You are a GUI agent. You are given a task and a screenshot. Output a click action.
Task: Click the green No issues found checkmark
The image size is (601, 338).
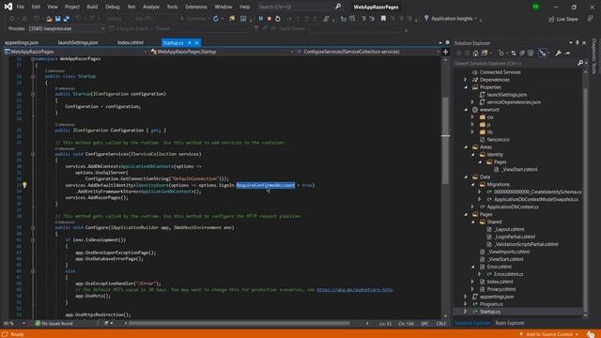click(38, 323)
